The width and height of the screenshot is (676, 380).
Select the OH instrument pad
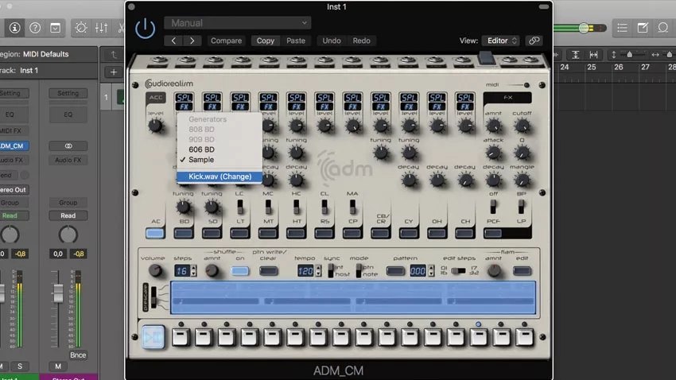click(x=437, y=233)
